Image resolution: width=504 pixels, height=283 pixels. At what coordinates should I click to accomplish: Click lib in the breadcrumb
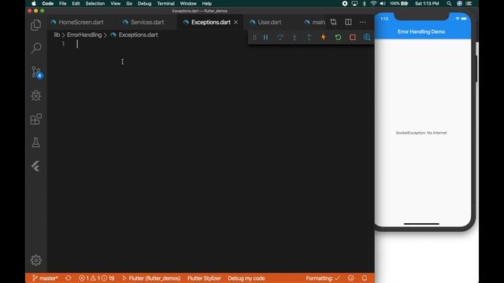[x=57, y=35]
